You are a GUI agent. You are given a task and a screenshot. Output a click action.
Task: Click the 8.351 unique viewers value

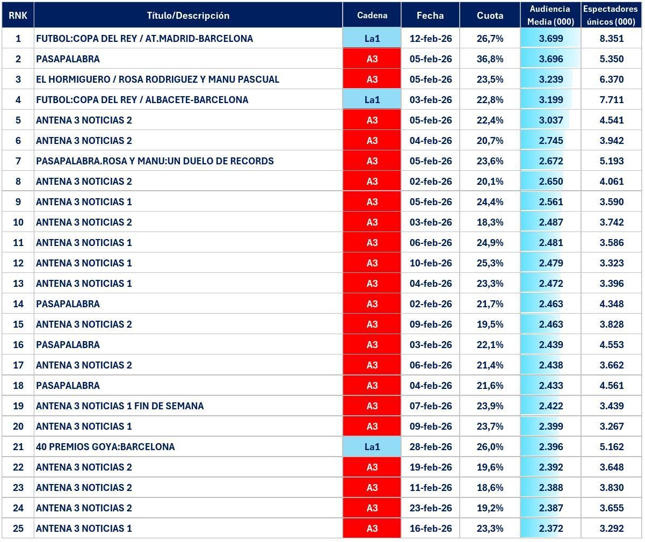(612, 39)
